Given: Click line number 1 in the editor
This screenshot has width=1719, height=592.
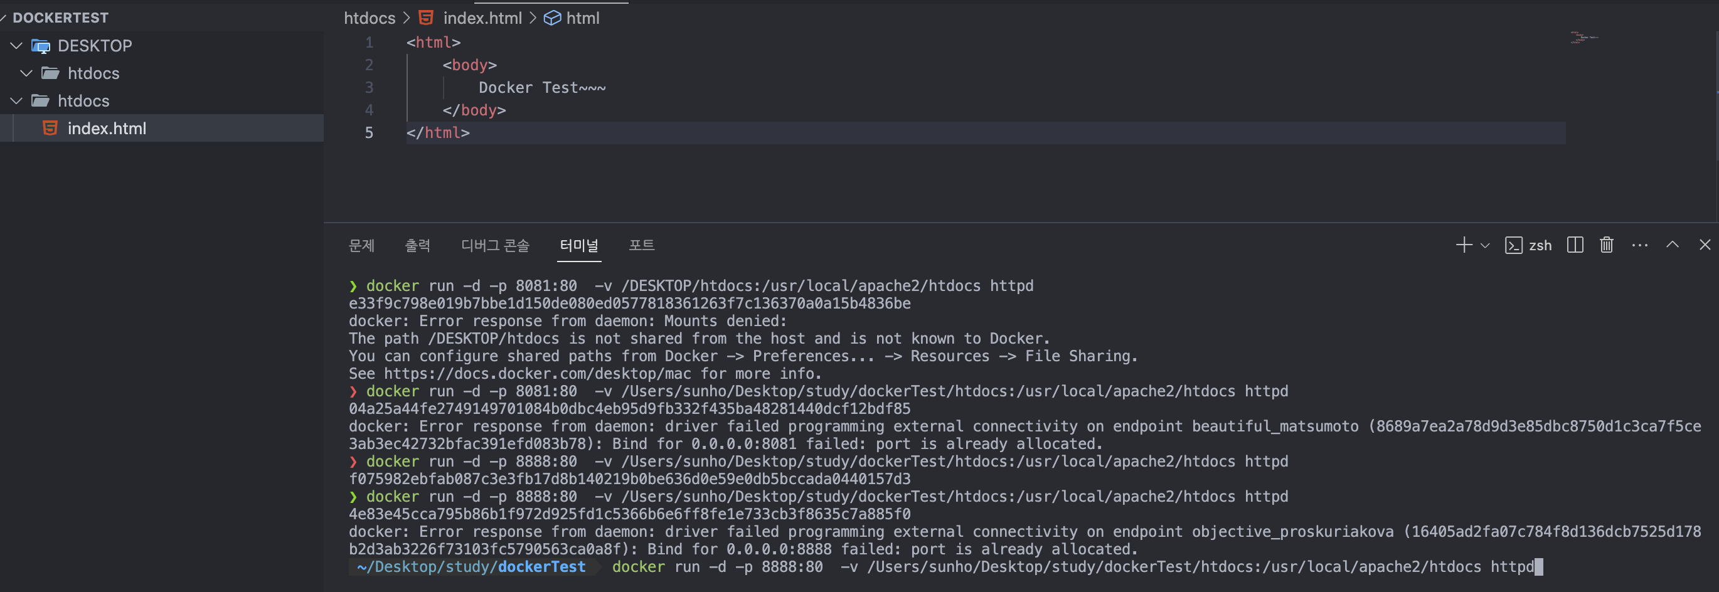Looking at the screenshot, I should point(369,43).
